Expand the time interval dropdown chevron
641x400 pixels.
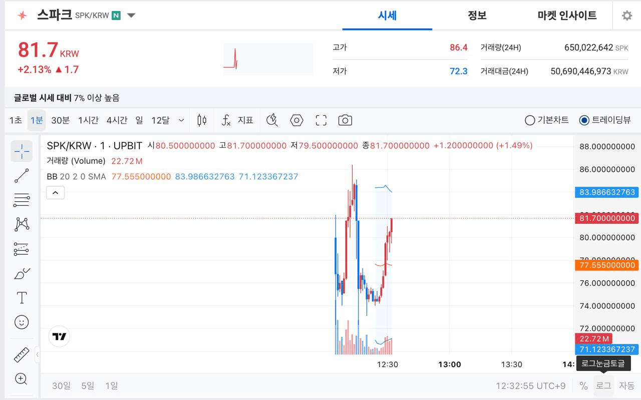[x=181, y=120]
